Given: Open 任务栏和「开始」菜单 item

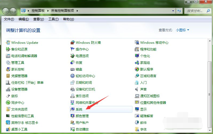Looking at the screenshot, I should (25, 82).
